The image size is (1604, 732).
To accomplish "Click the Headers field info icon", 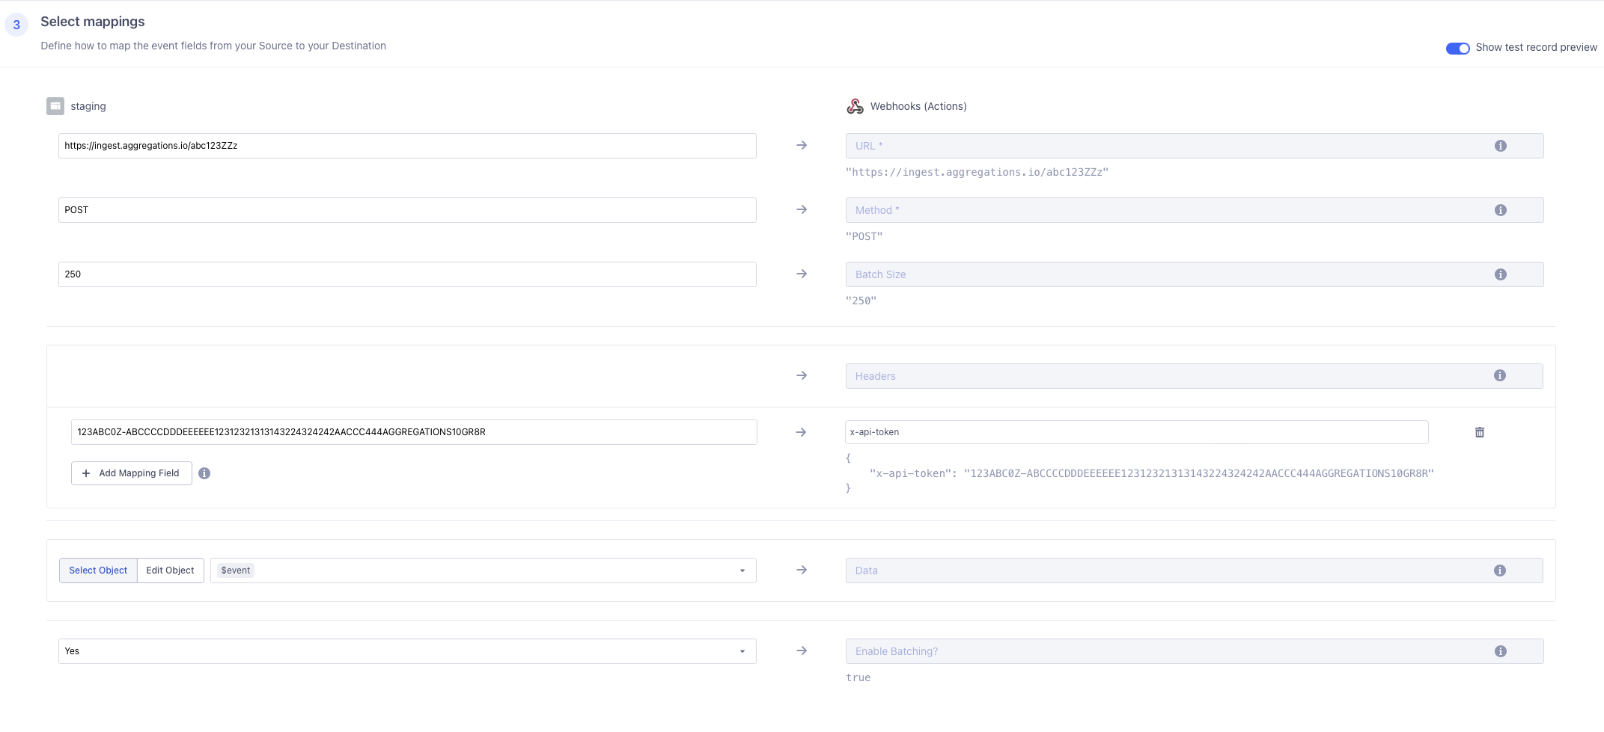I will 1499,375.
